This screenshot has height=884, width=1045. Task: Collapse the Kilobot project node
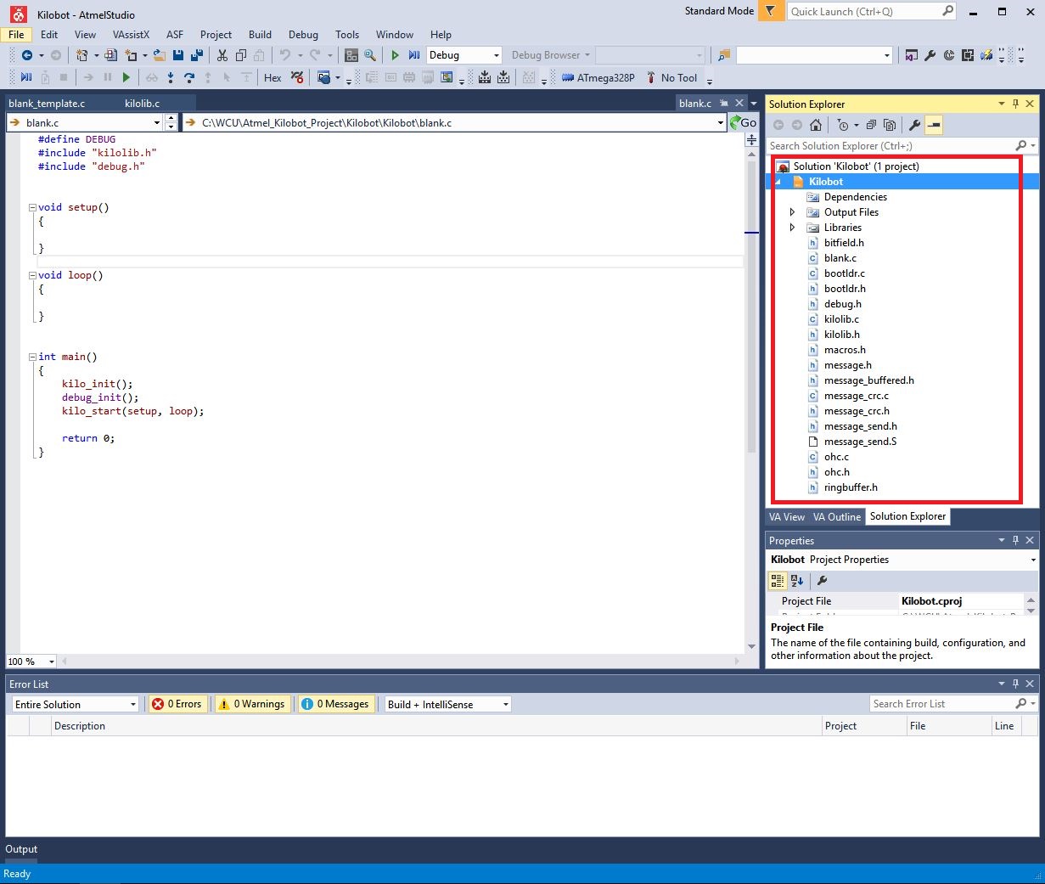[778, 182]
